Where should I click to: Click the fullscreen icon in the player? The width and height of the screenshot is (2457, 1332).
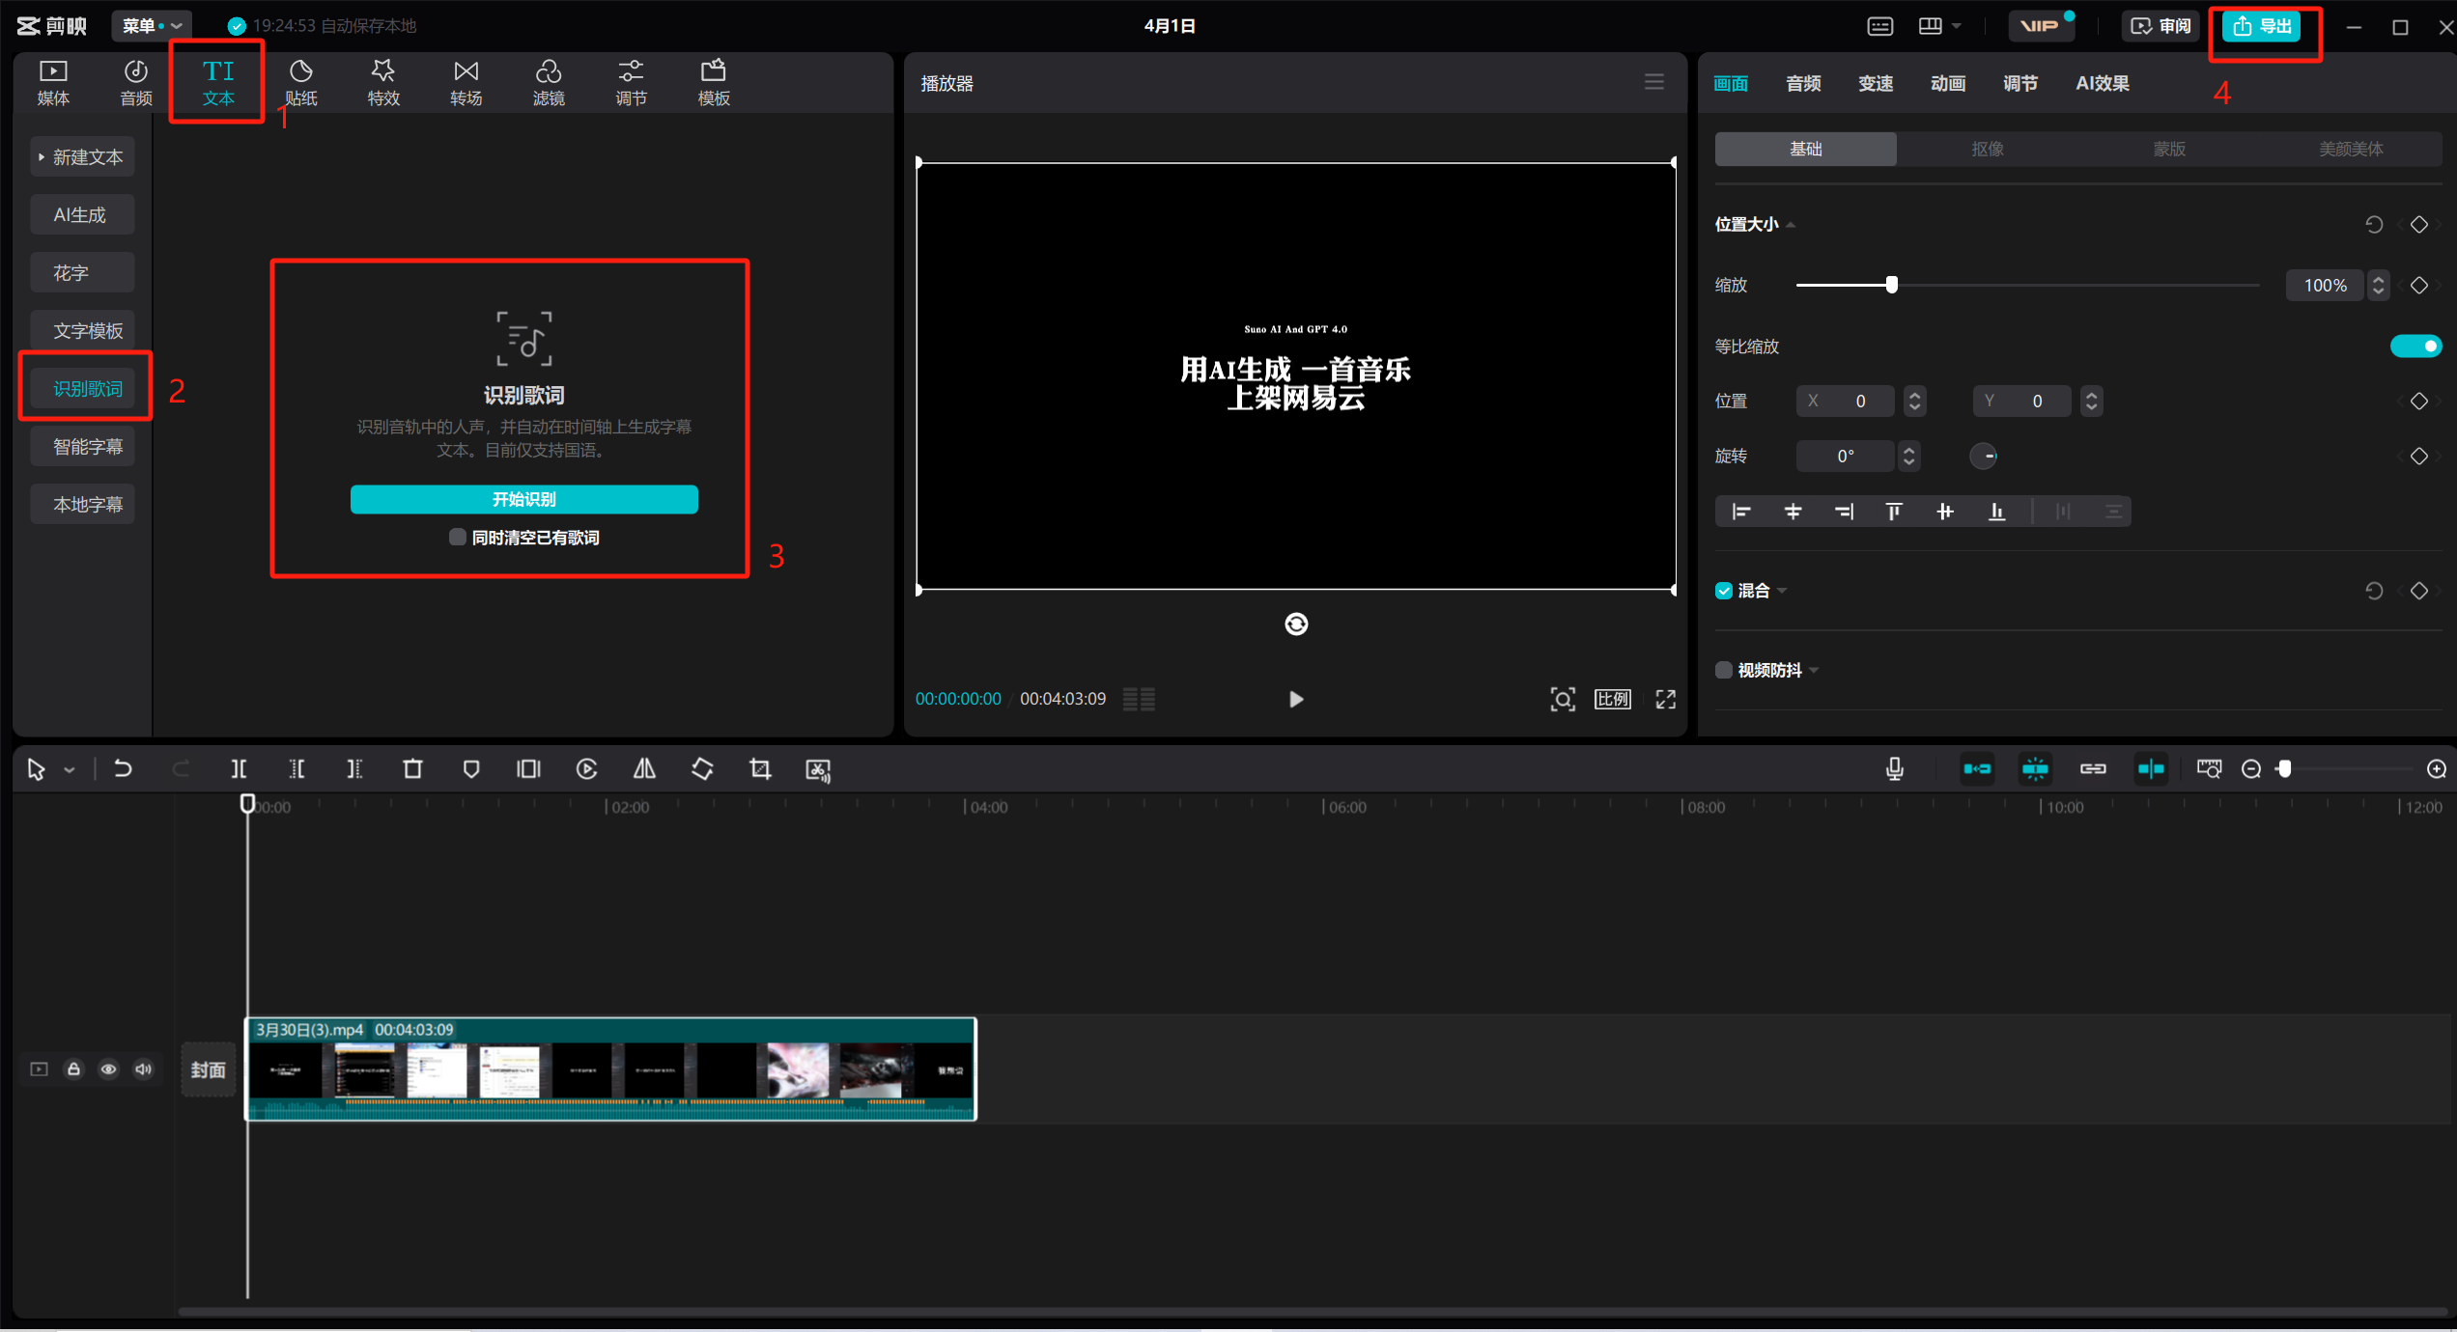1666,699
